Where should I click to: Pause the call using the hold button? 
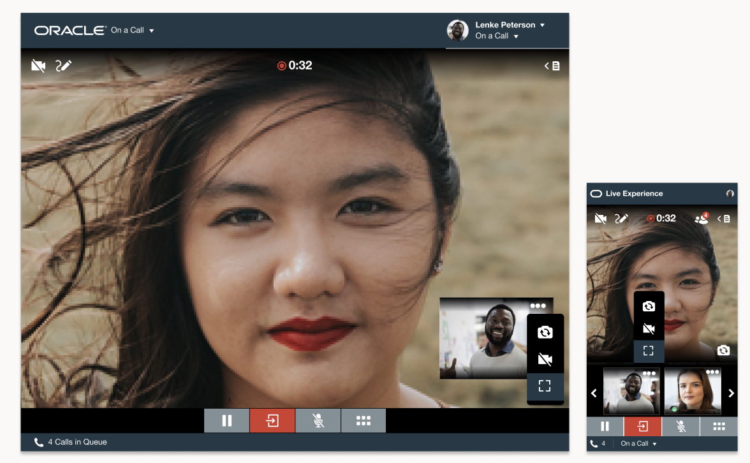coord(226,420)
